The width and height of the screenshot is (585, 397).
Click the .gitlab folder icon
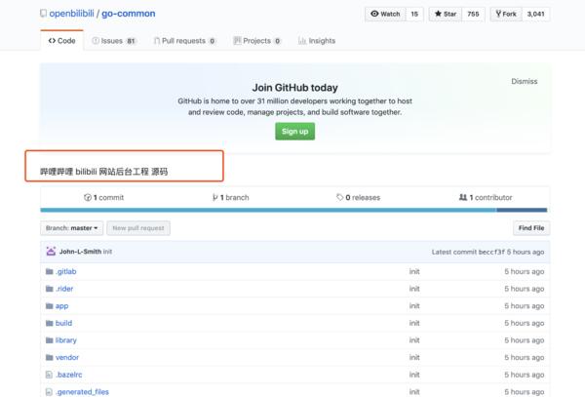pos(49,271)
